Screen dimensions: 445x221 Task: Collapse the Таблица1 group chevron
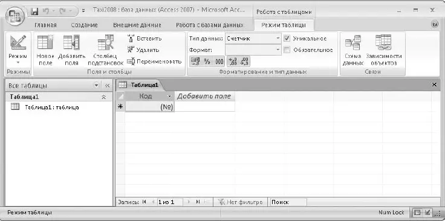[x=103, y=97]
